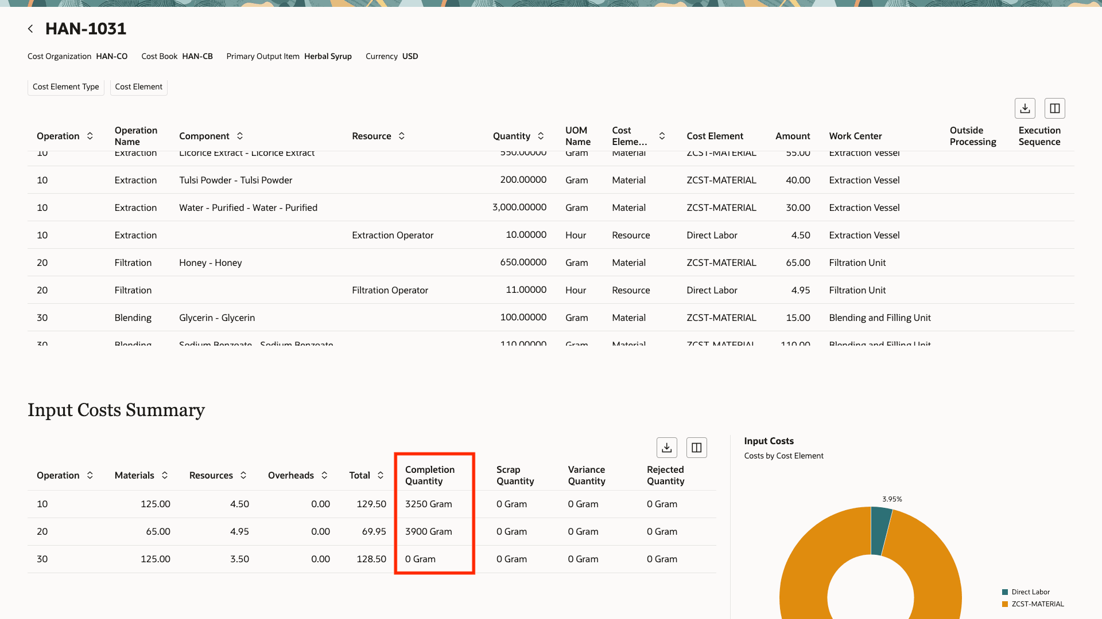The height and width of the screenshot is (619, 1102).
Task: Click the manage columns icon in Input Costs Summary
Action: 696,448
